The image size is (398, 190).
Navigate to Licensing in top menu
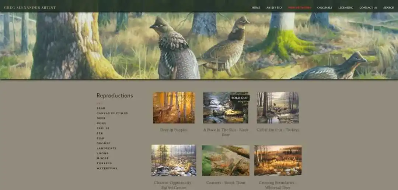coord(345,8)
